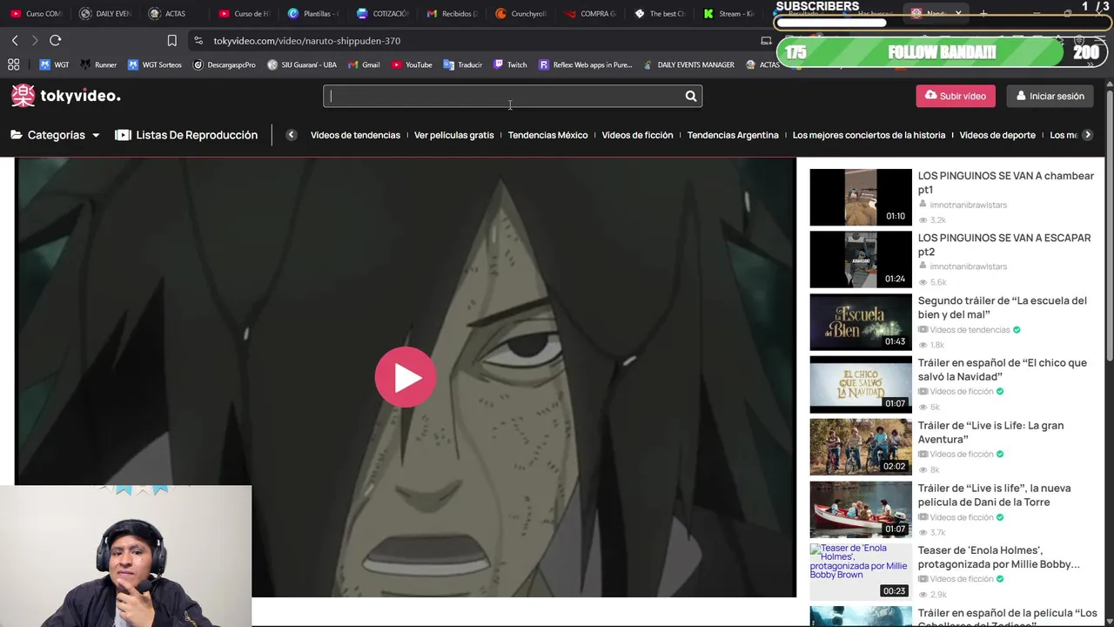Open Los mejores conciertos de la historia
Image resolution: width=1114 pixels, height=627 pixels.
pos(869,135)
